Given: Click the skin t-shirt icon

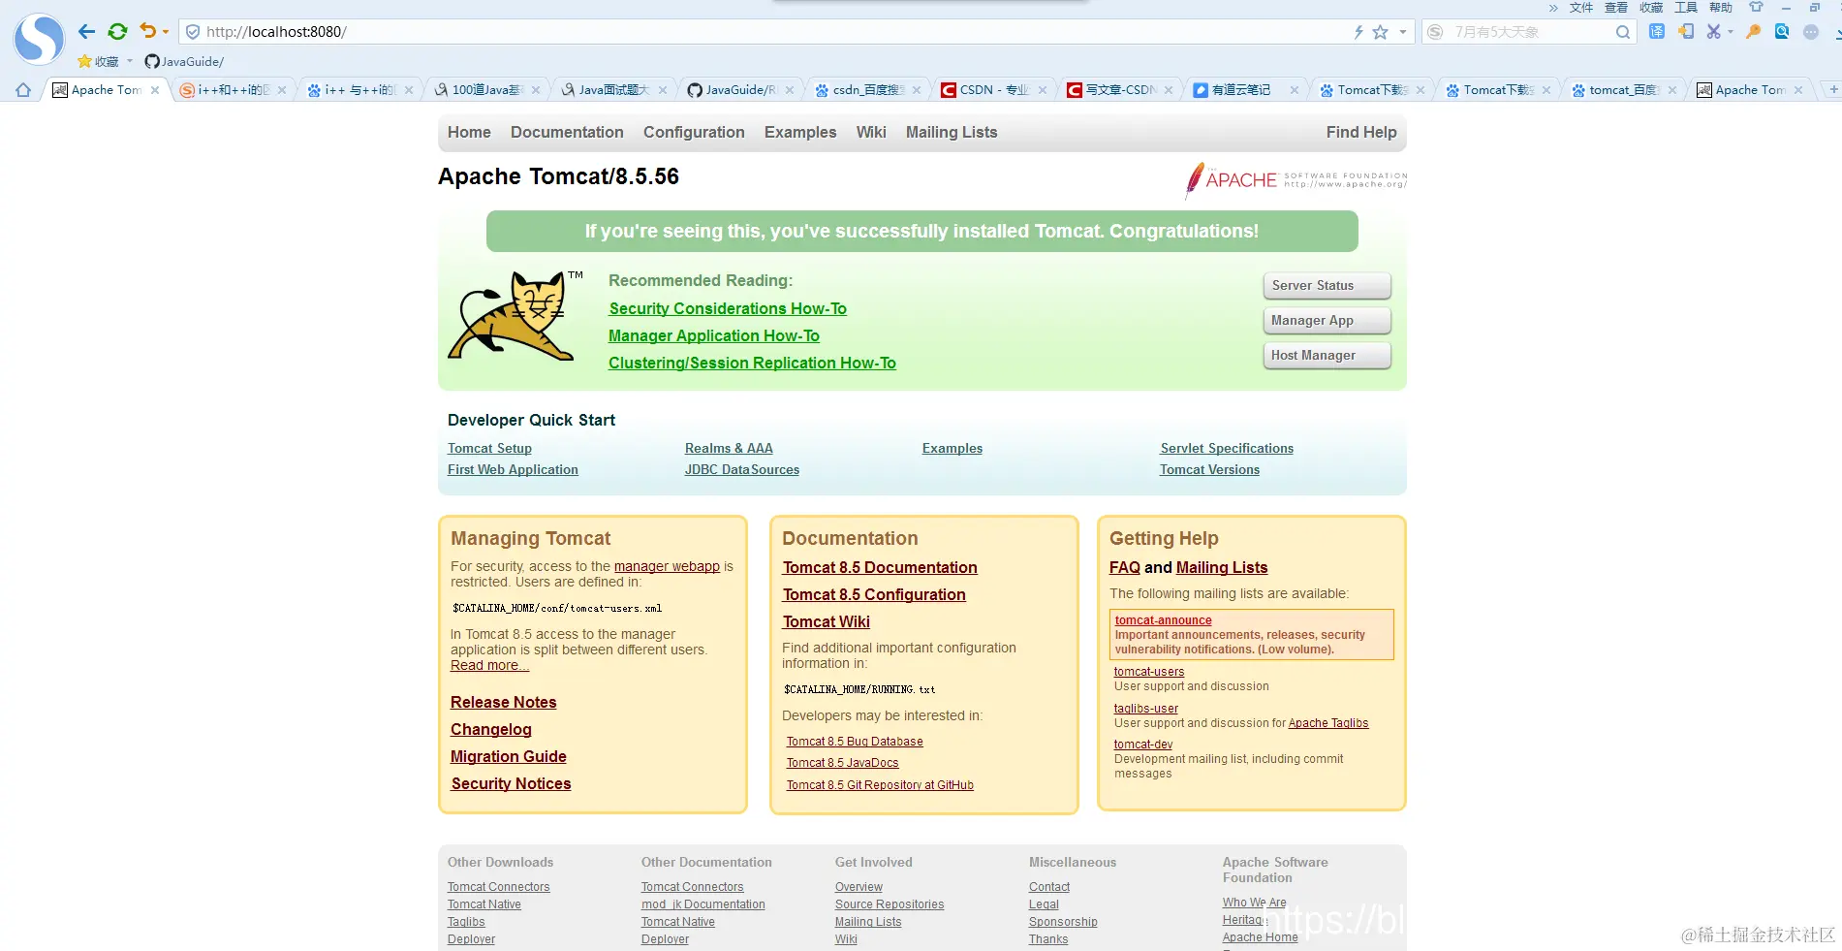Looking at the screenshot, I should [1756, 7].
